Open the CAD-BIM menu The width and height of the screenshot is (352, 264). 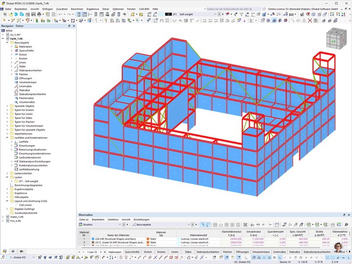coord(144,9)
